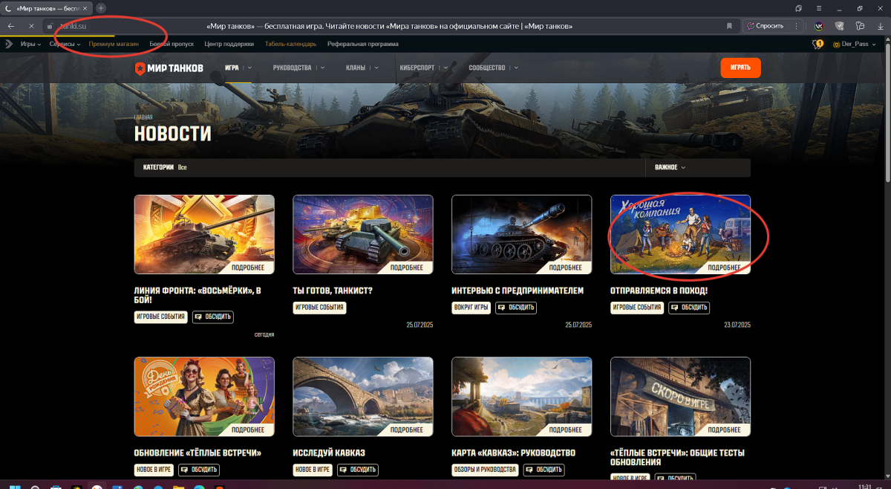Open Хорошая компания camping thumbnail
The width and height of the screenshot is (891, 489).
681,234
